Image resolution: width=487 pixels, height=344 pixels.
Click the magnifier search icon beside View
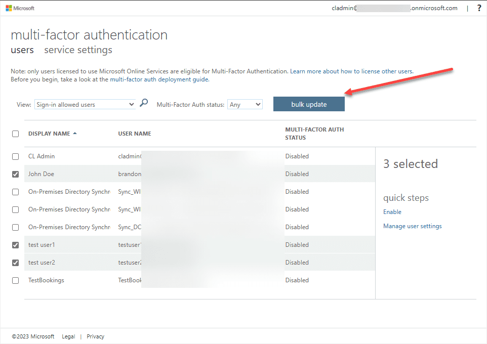point(144,103)
